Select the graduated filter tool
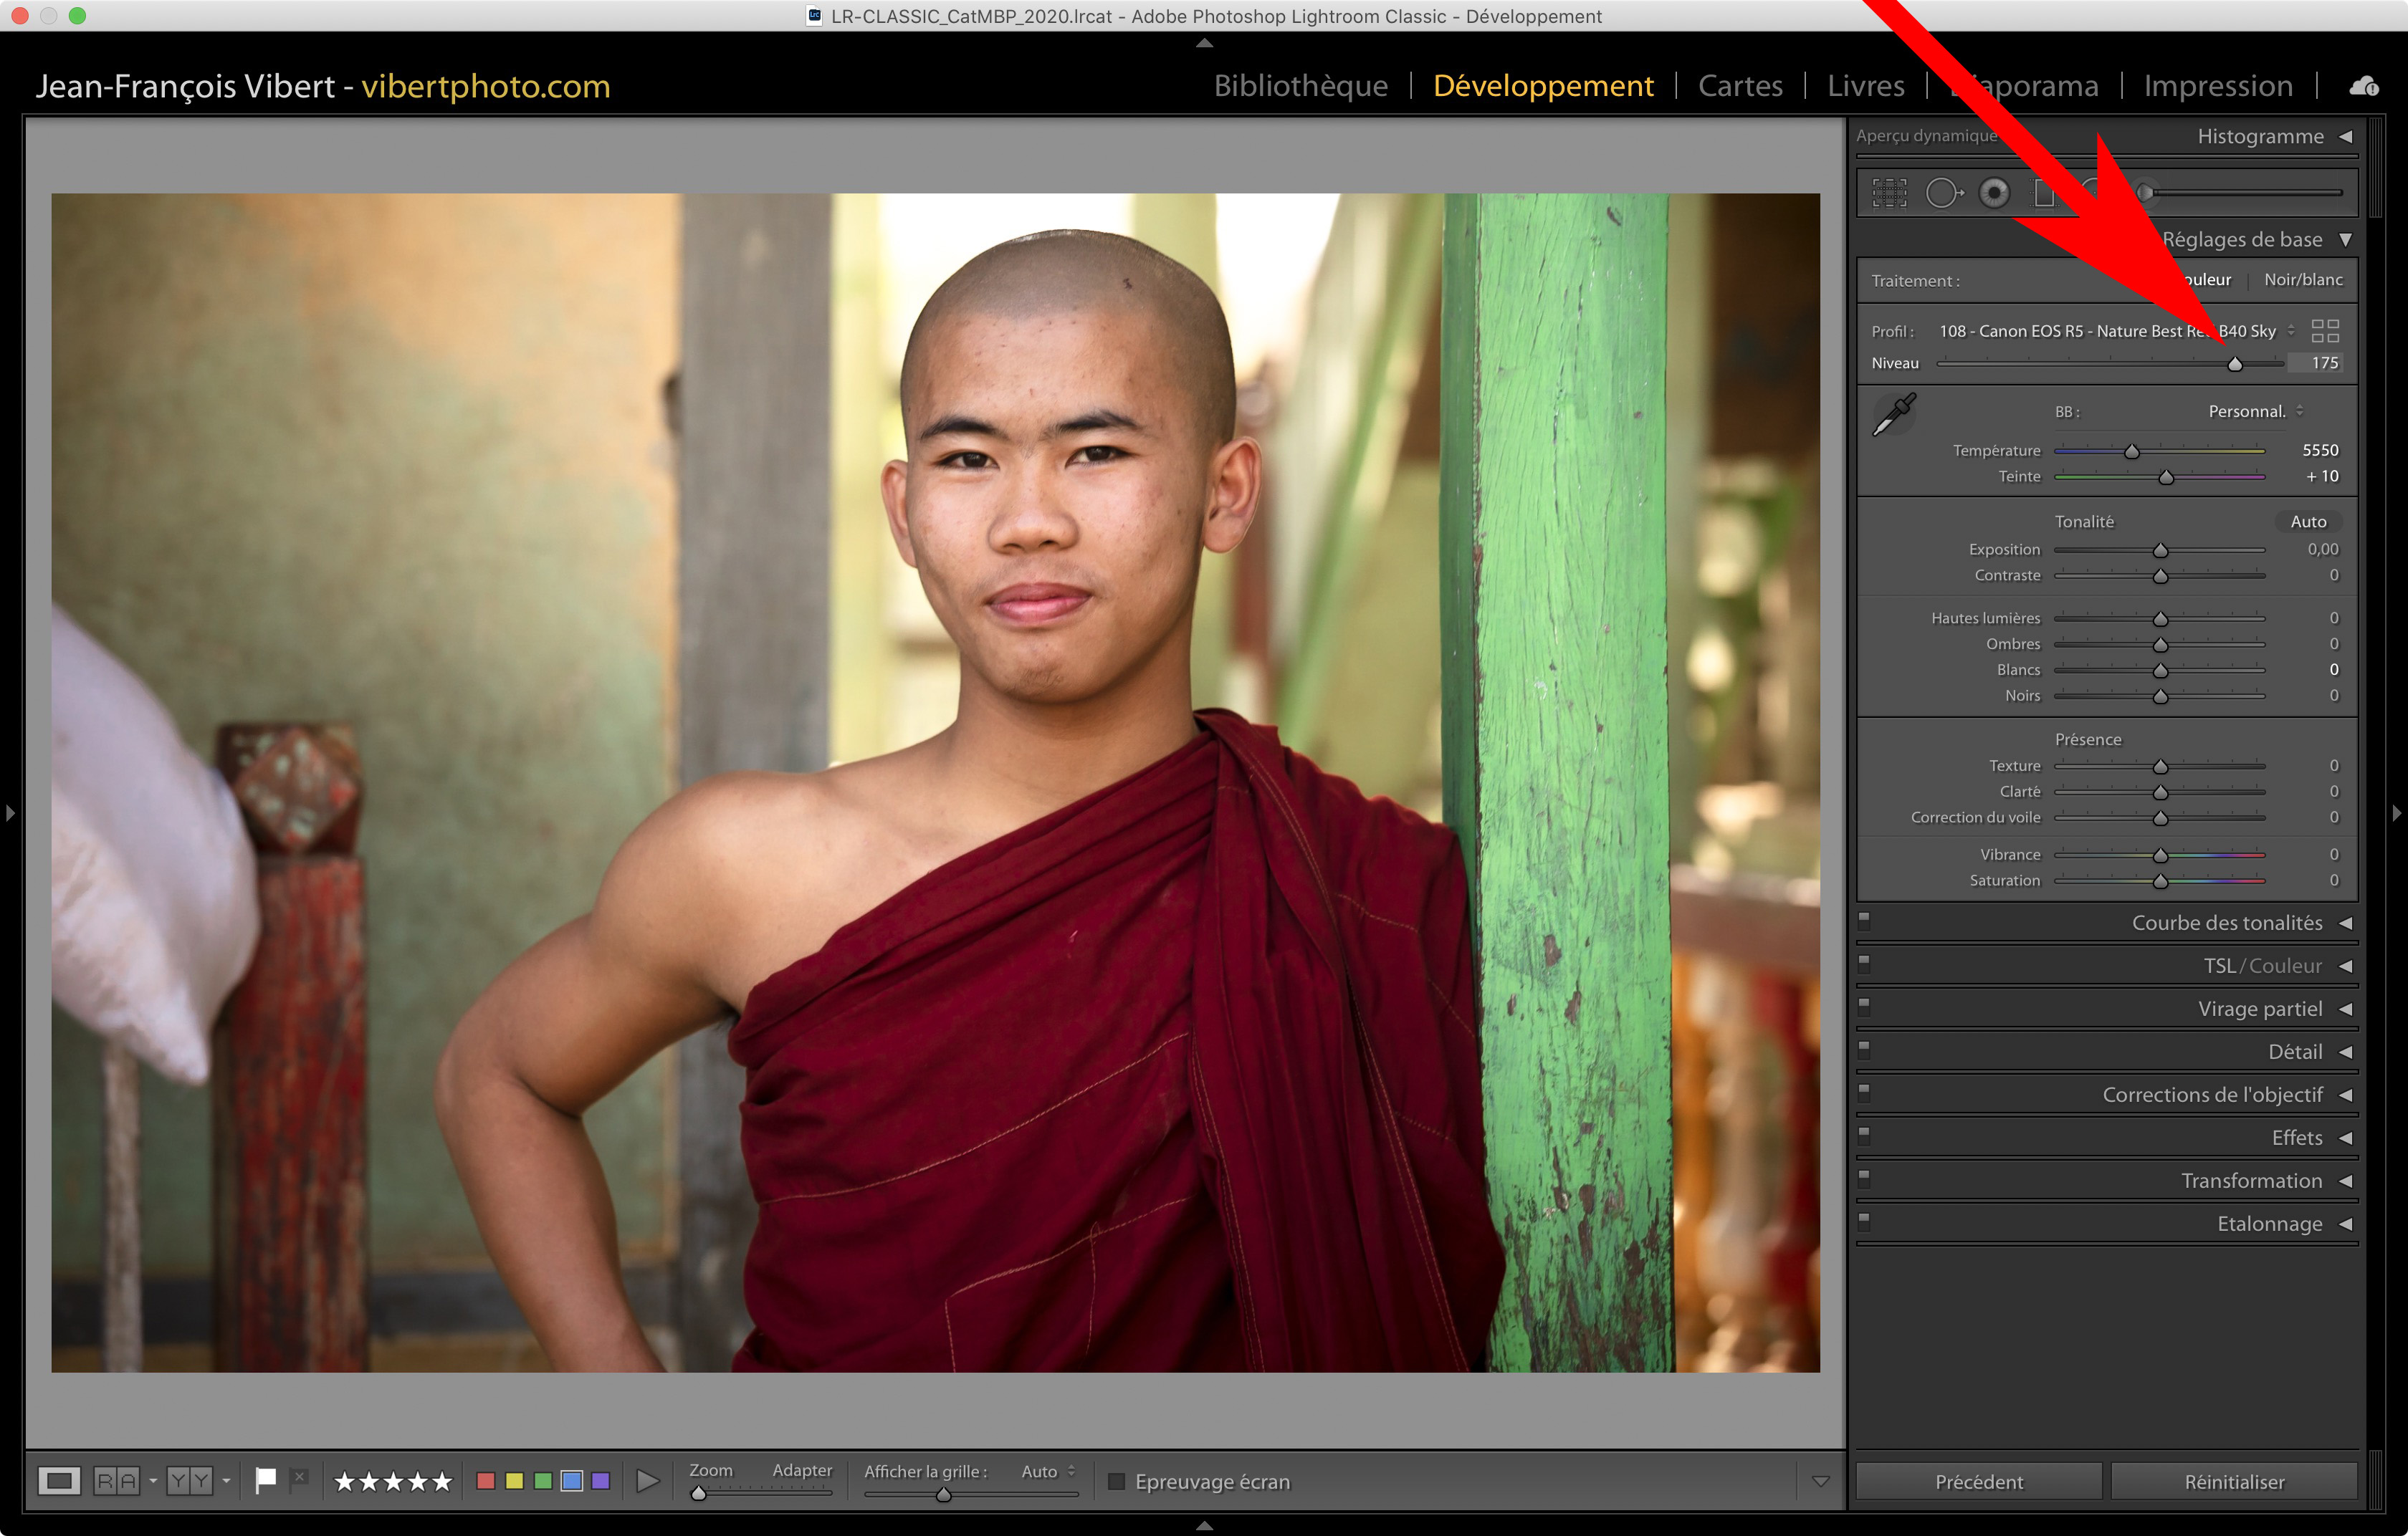The height and width of the screenshot is (1536, 2408). coord(2044,193)
